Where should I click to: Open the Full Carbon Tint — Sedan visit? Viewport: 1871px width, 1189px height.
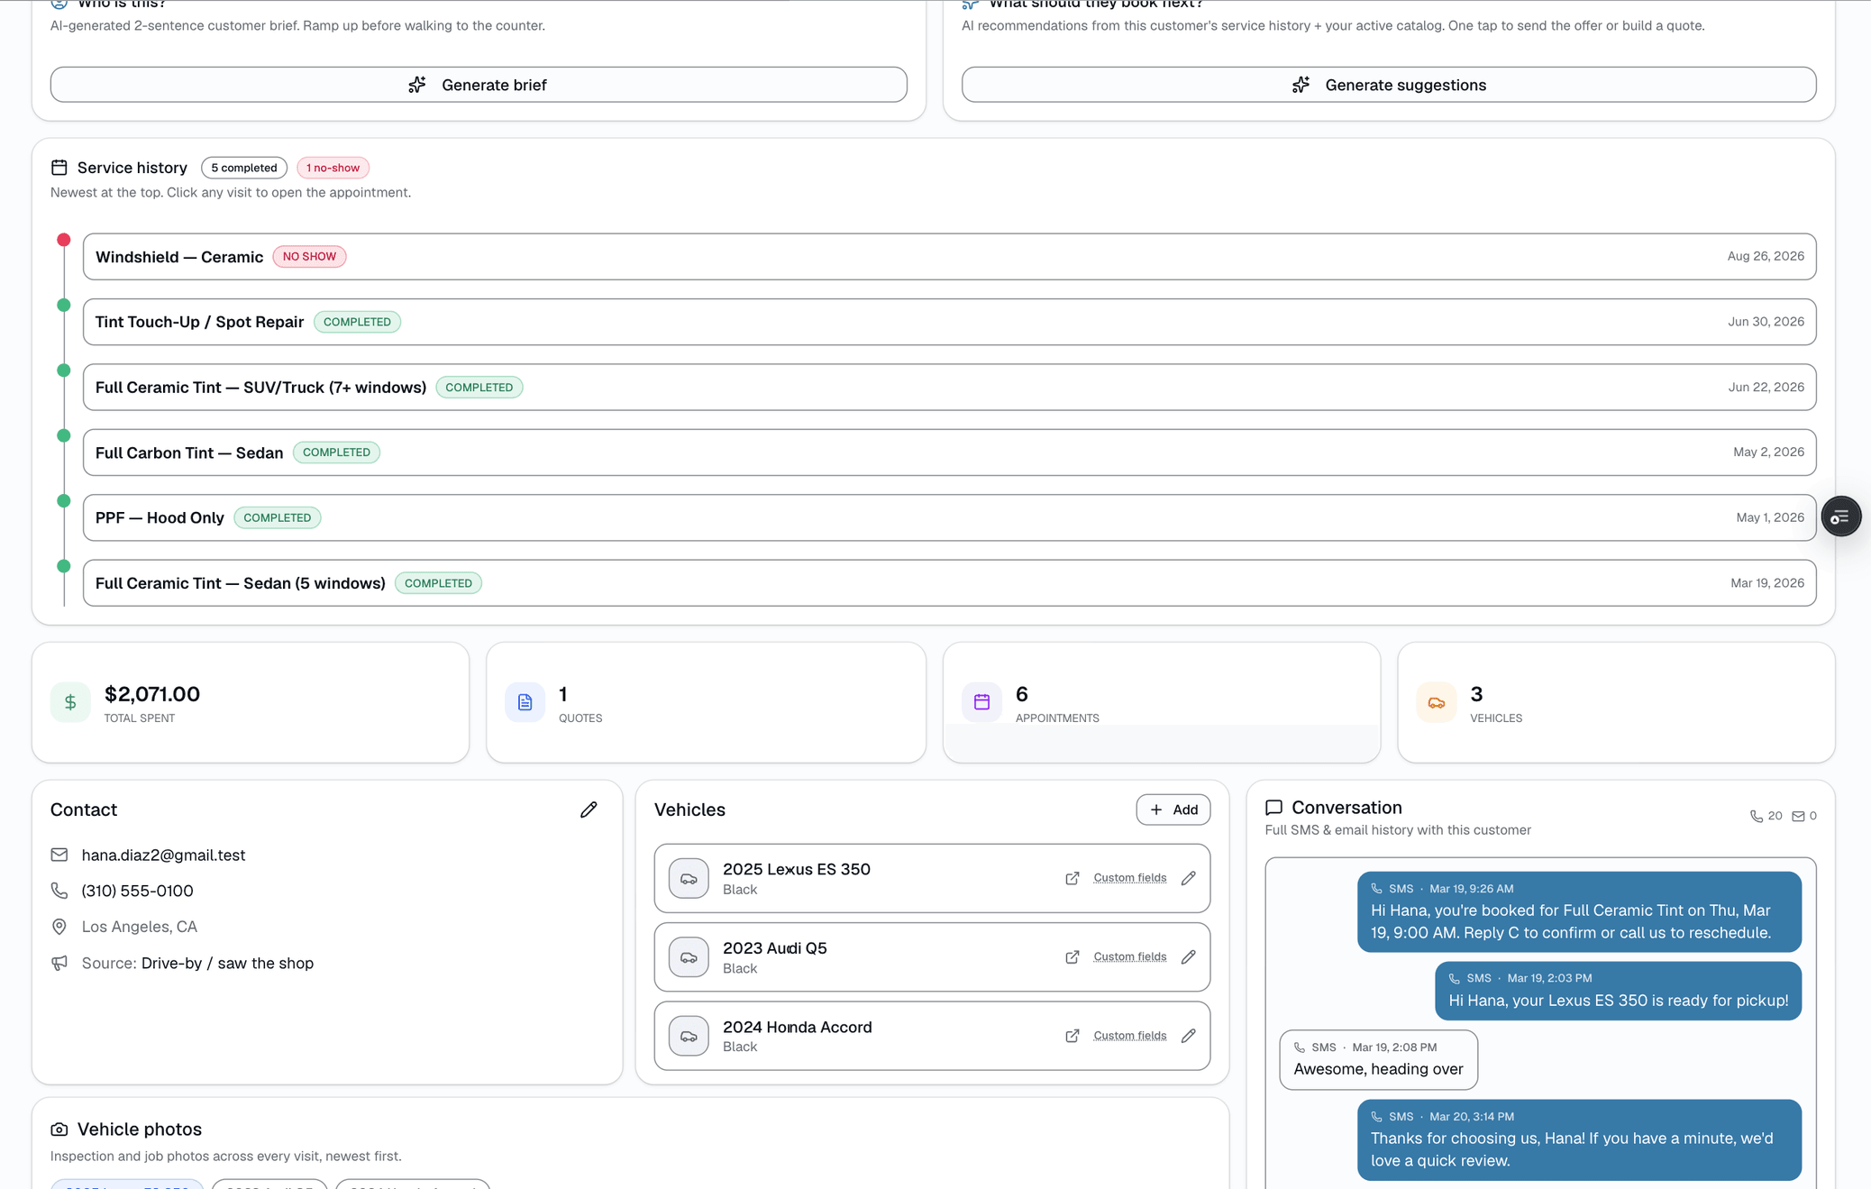949,453
